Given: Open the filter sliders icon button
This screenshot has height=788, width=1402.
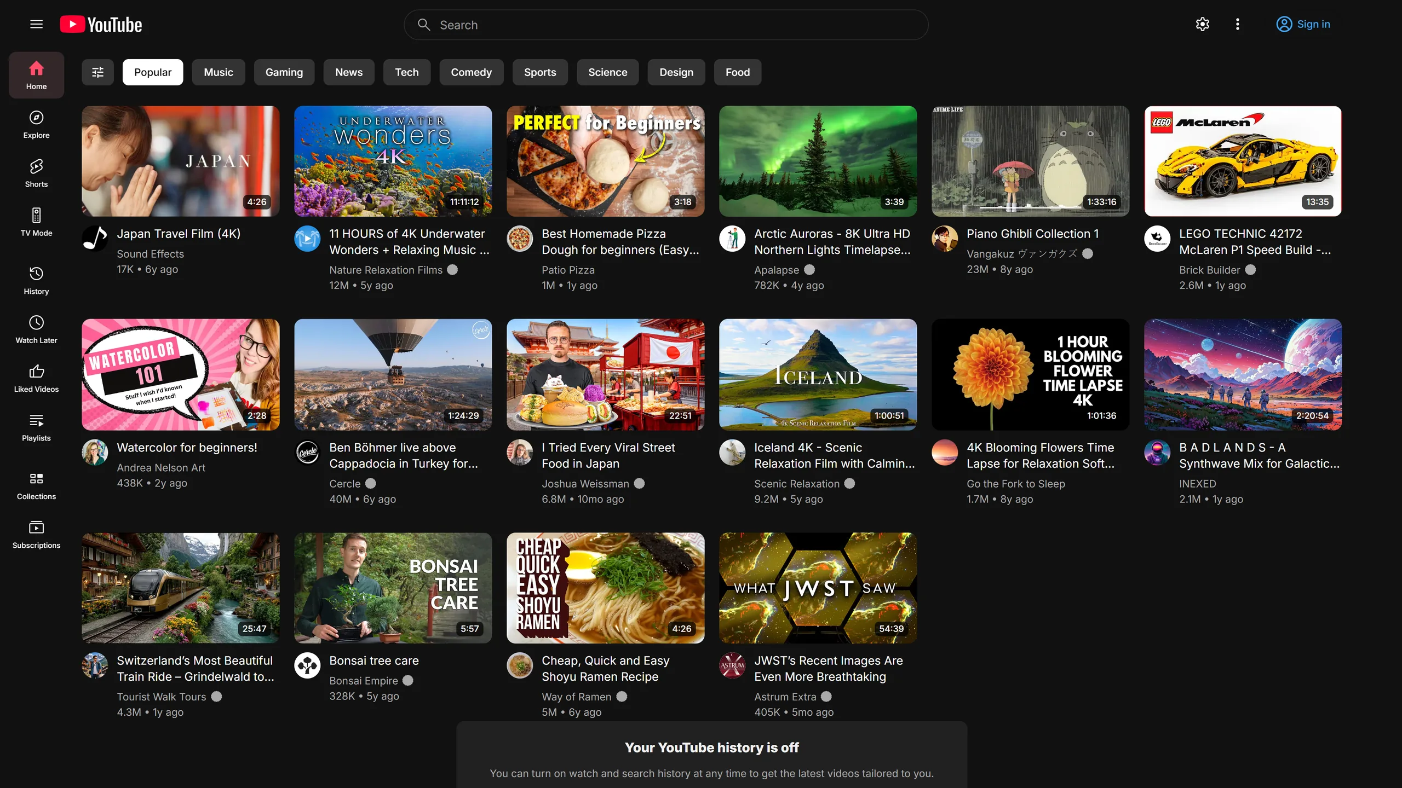Looking at the screenshot, I should (97, 72).
